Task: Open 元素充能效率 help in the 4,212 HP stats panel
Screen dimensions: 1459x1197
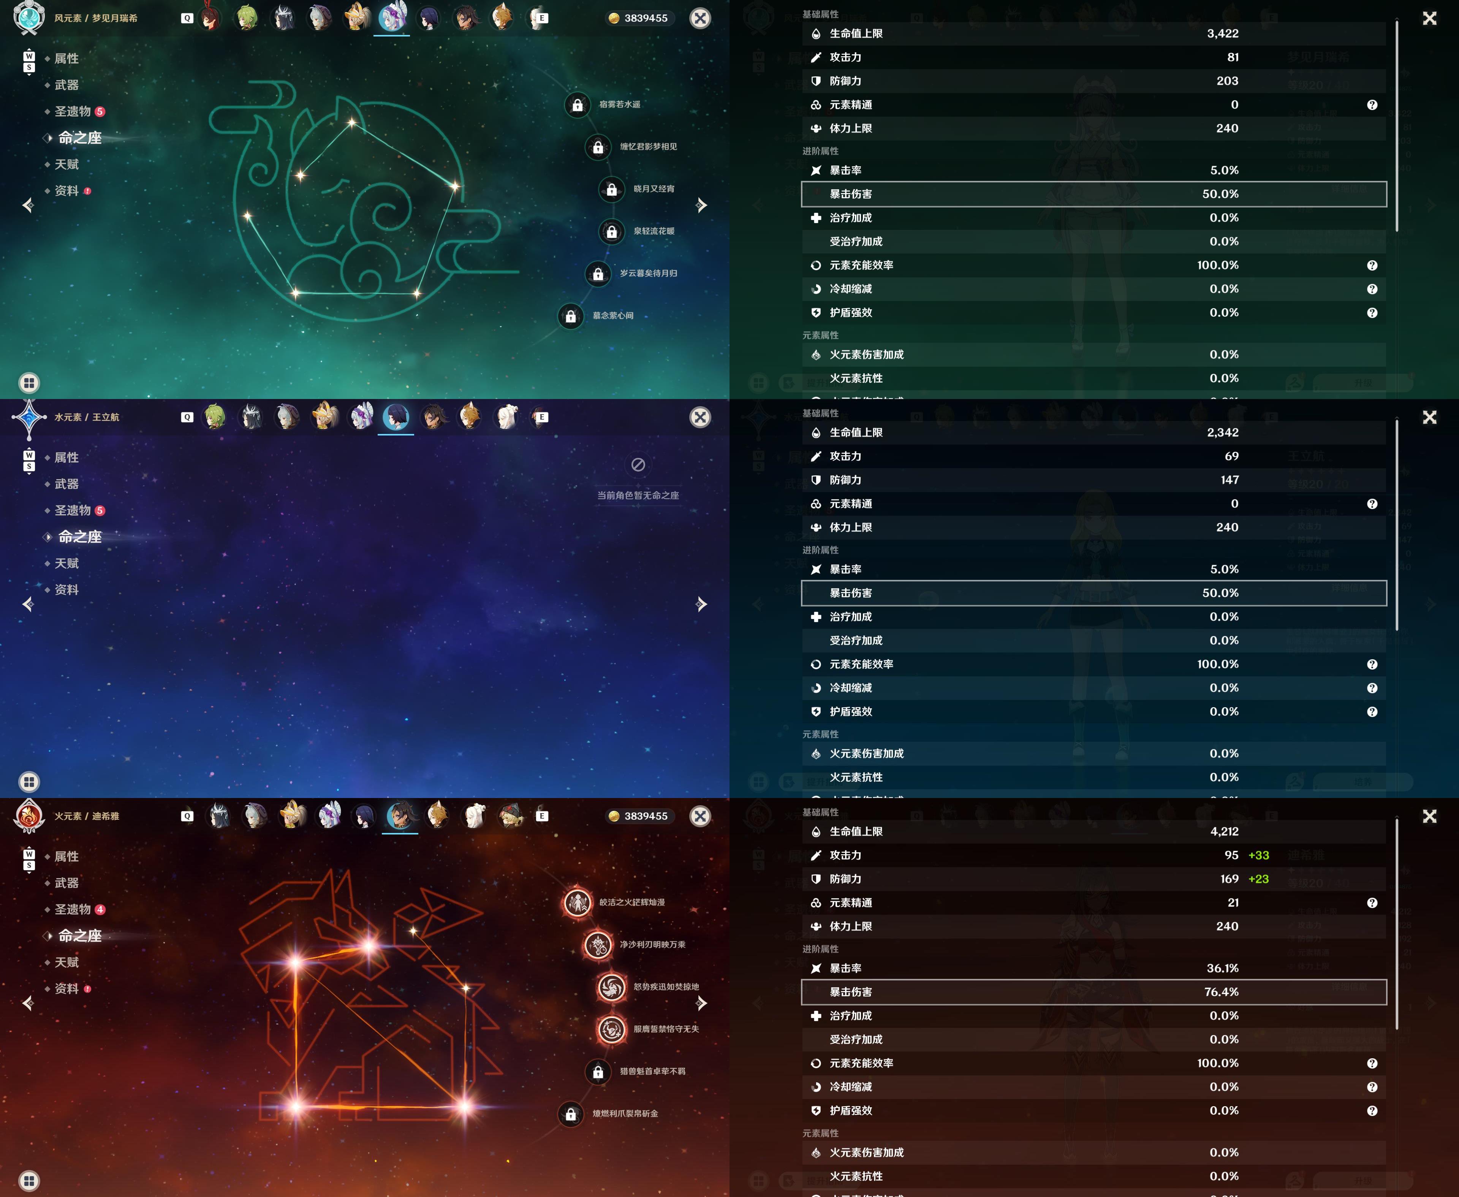Action: click(1372, 1063)
